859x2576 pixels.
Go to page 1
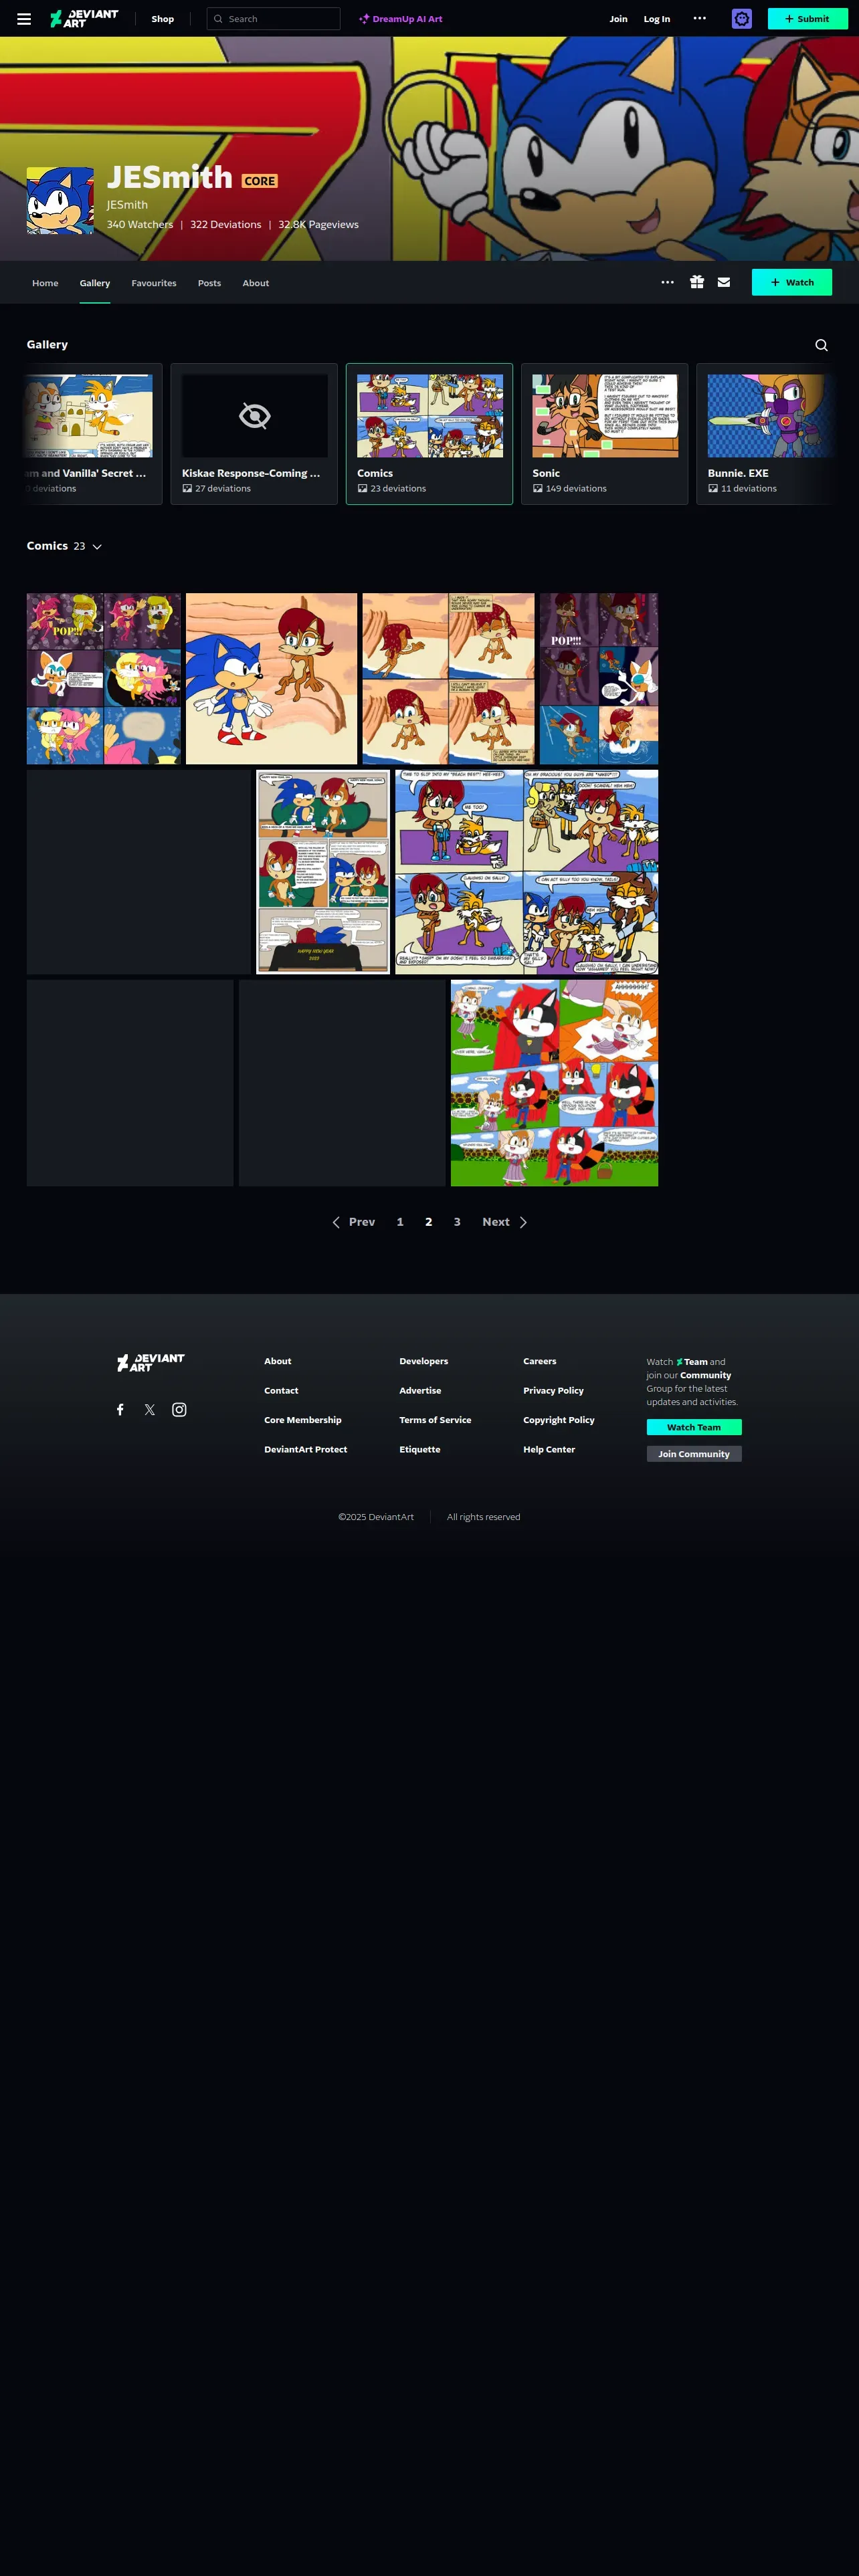point(400,1222)
